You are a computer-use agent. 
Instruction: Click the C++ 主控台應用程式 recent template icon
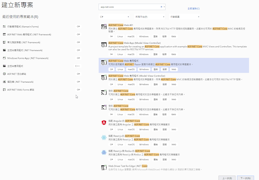pyautogui.click(x=4, y=66)
